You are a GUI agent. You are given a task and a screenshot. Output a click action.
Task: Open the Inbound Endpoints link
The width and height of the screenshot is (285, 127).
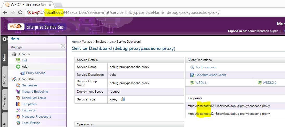[35, 92]
